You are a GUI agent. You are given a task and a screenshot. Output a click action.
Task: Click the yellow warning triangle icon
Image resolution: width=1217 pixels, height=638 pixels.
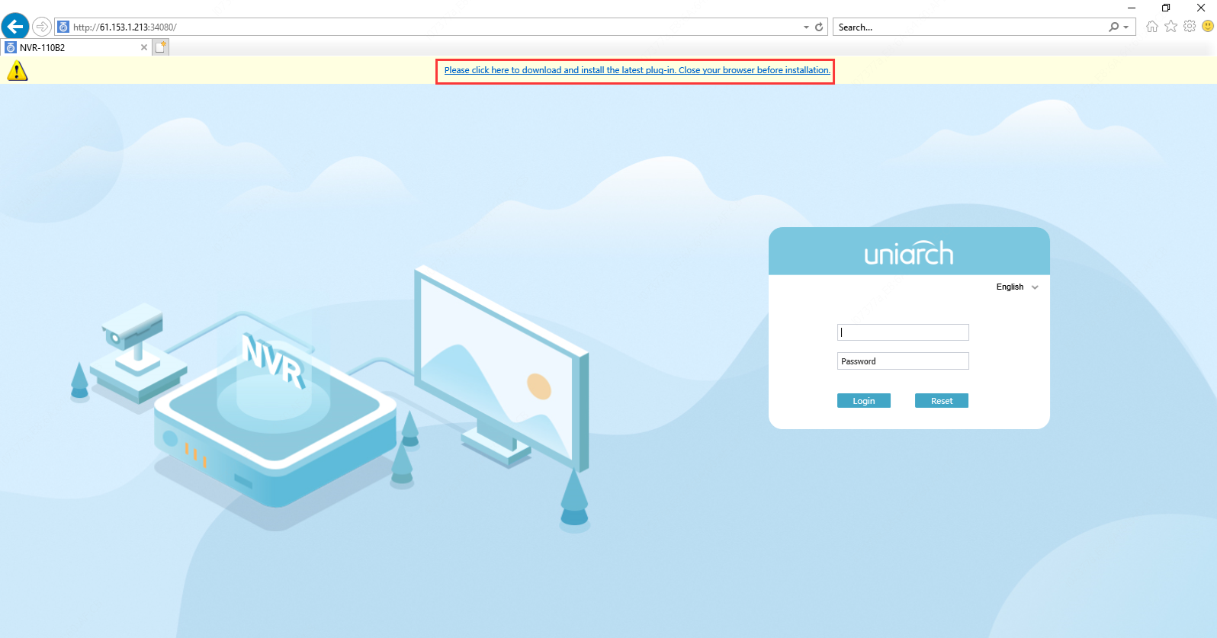pos(17,71)
